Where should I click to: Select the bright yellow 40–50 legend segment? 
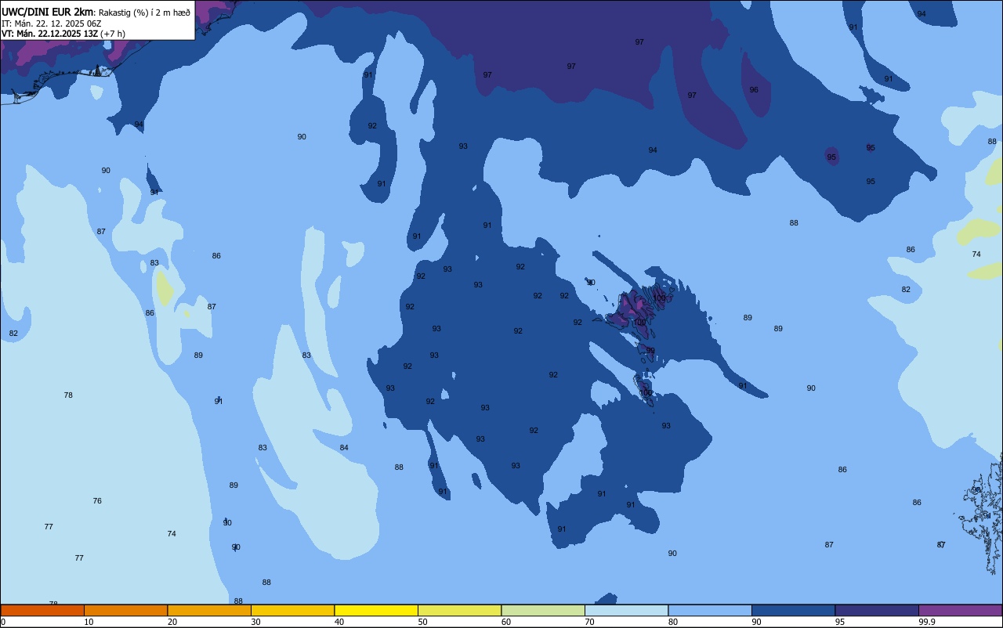tap(376, 610)
